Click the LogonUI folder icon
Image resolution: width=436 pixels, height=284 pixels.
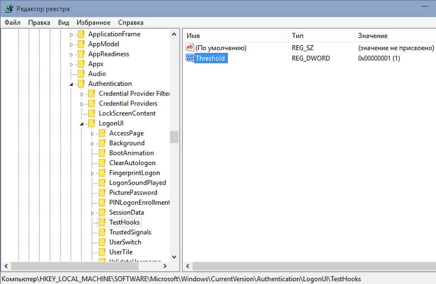click(x=92, y=123)
